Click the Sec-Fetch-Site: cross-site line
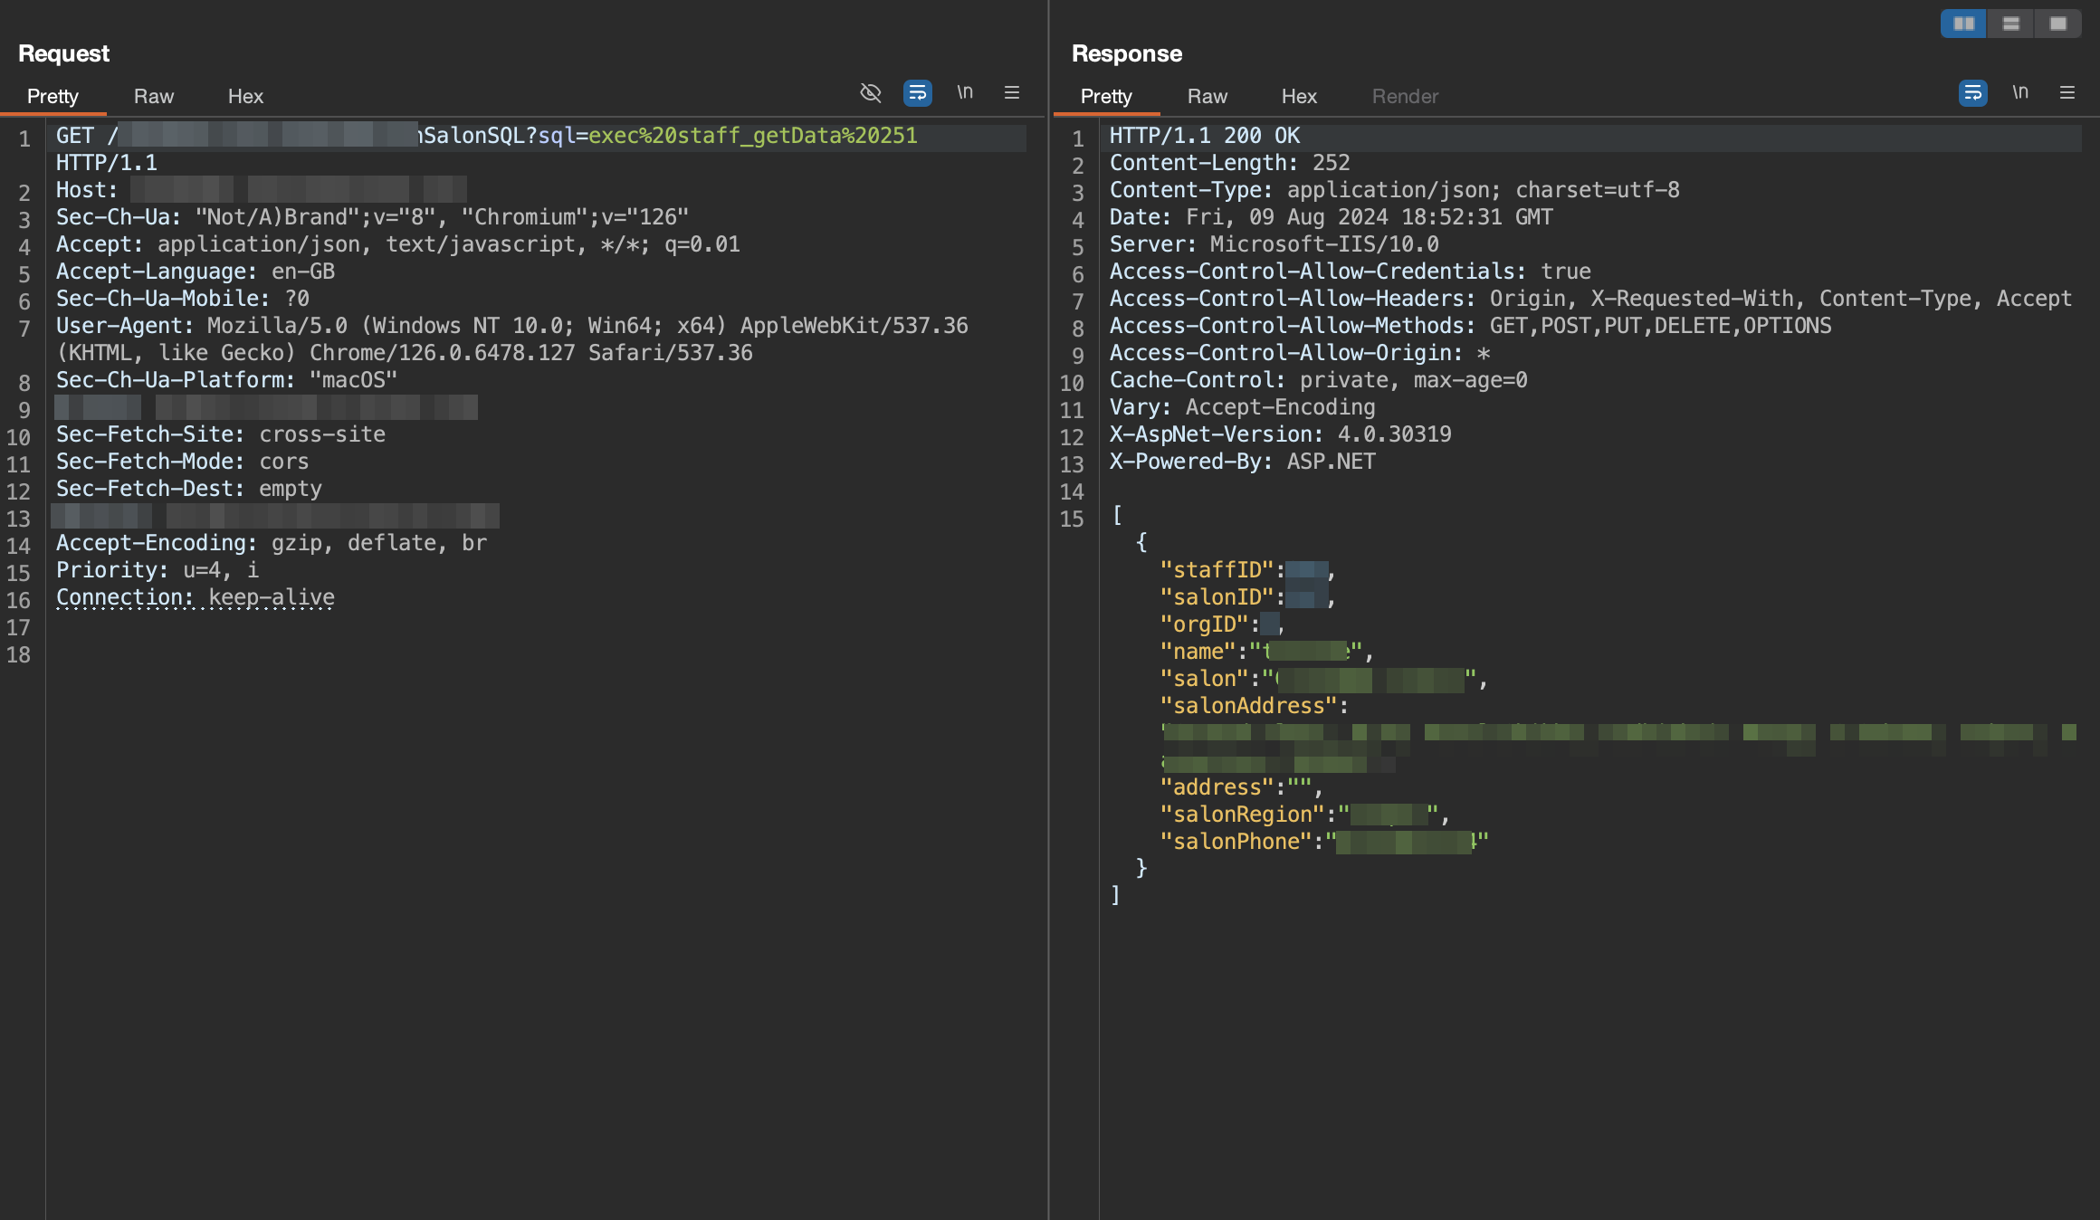The width and height of the screenshot is (2100, 1220). click(221, 434)
